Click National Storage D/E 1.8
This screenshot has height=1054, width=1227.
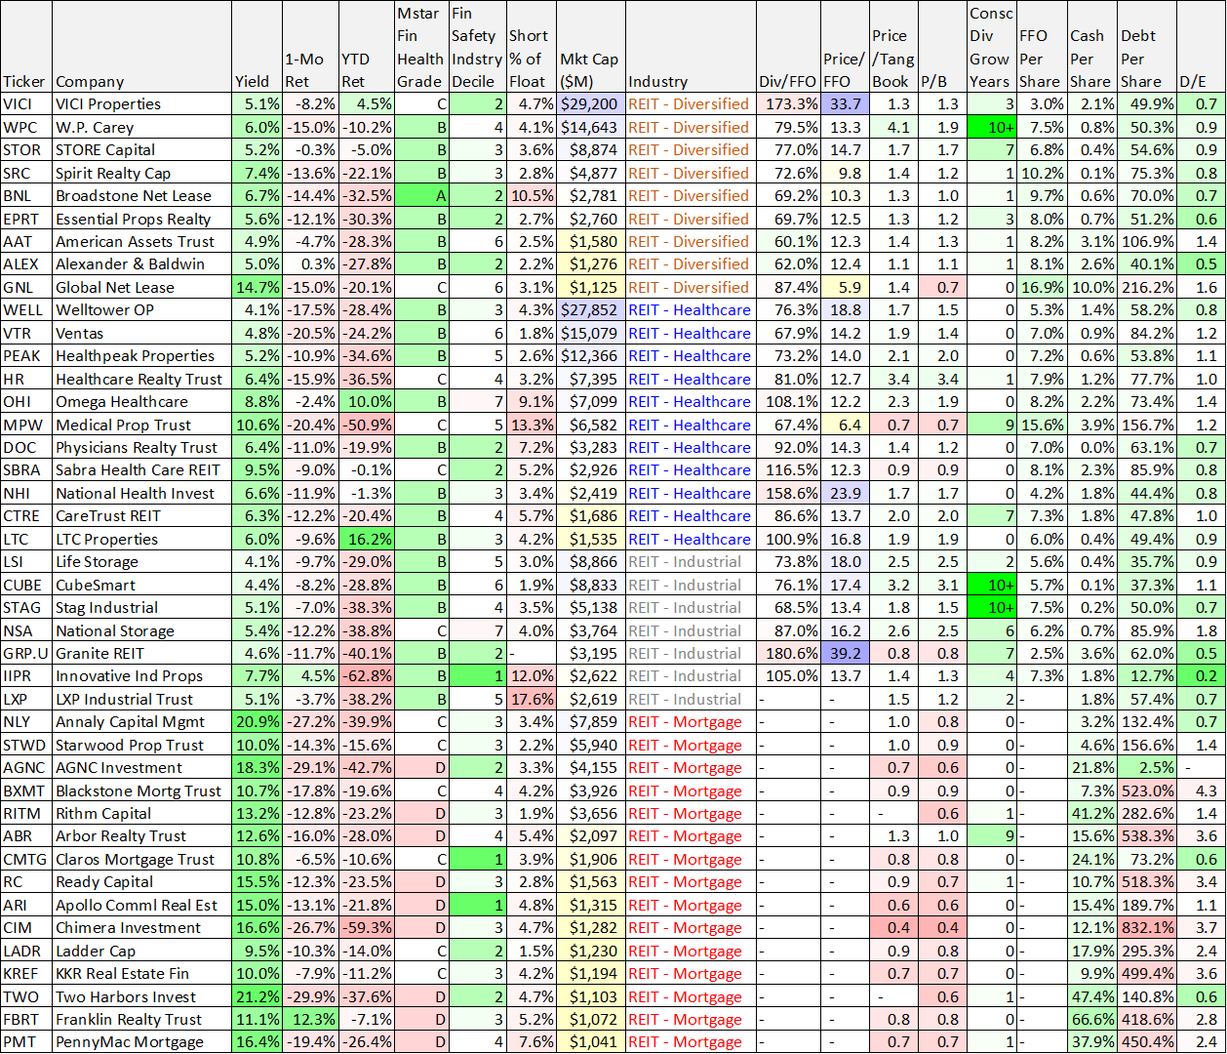pyautogui.click(x=1201, y=631)
